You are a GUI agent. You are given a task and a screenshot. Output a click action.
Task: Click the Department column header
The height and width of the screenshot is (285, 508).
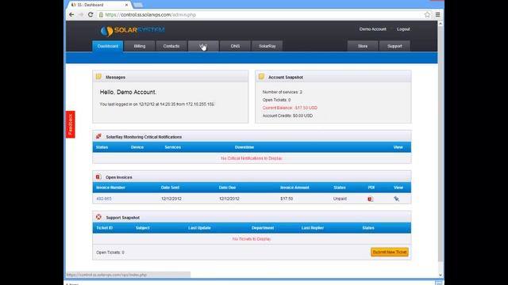263,228
